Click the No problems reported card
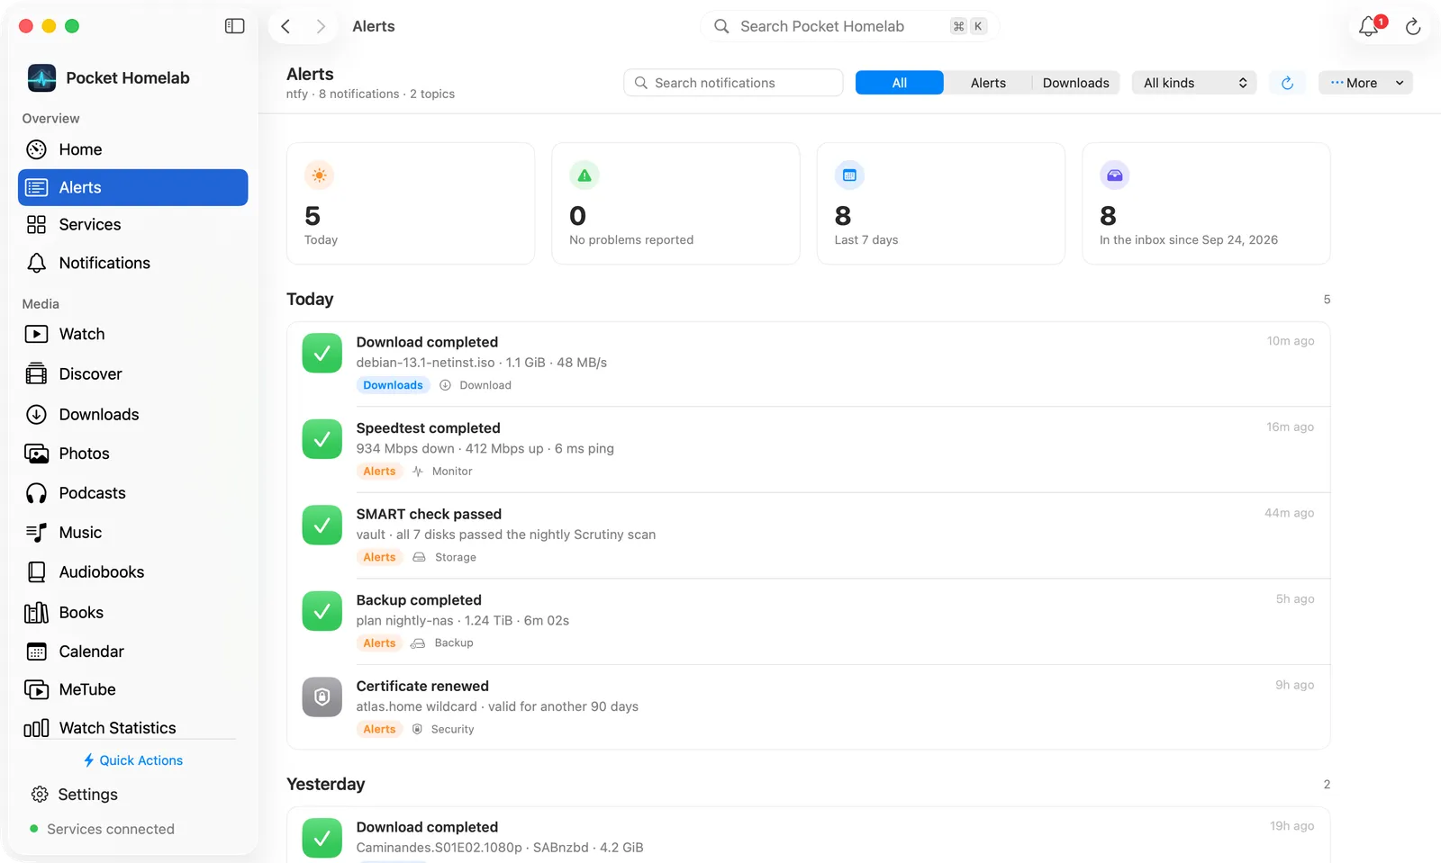Screen dimensions: 1441x863 click(675, 203)
